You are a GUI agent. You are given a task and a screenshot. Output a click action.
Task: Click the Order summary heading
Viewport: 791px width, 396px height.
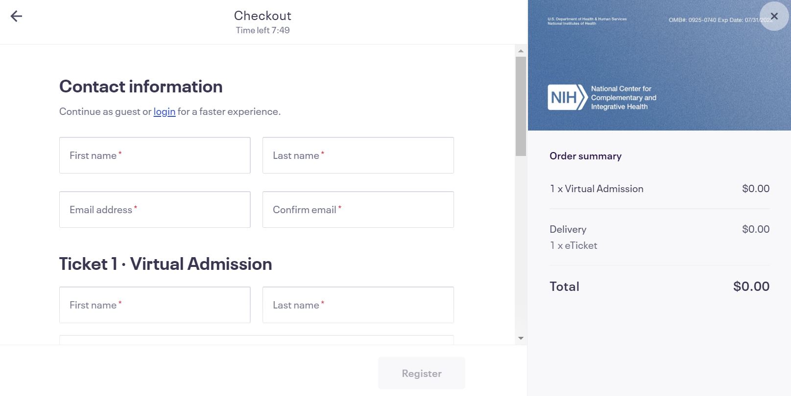pyautogui.click(x=585, y=156)
